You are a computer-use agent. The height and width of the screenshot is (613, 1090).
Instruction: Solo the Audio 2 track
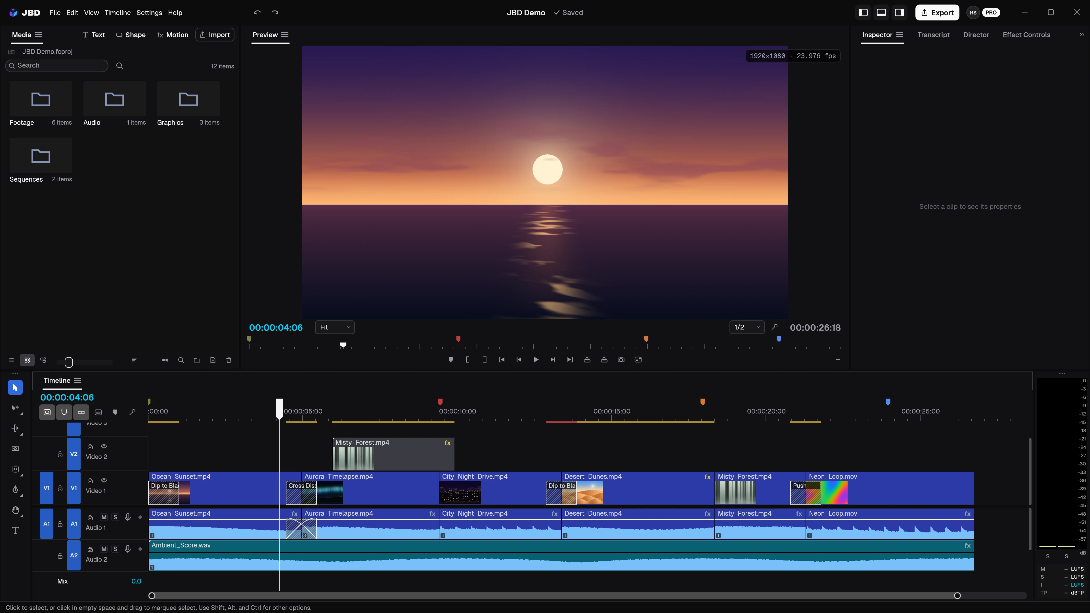tap(115, 549)
